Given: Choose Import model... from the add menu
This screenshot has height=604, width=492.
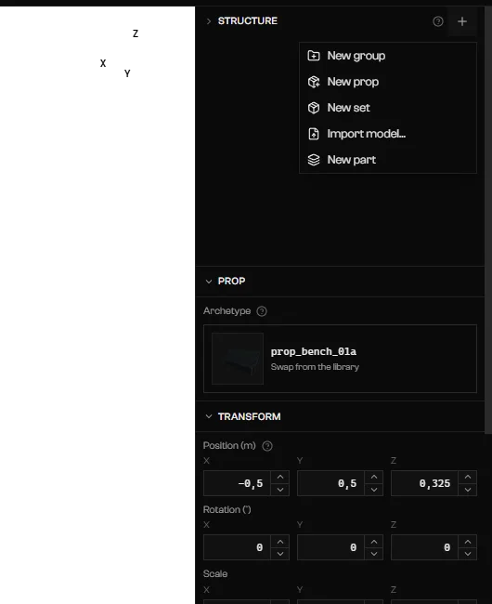Looking at the screenshot, I should click(x=388, y=134).
